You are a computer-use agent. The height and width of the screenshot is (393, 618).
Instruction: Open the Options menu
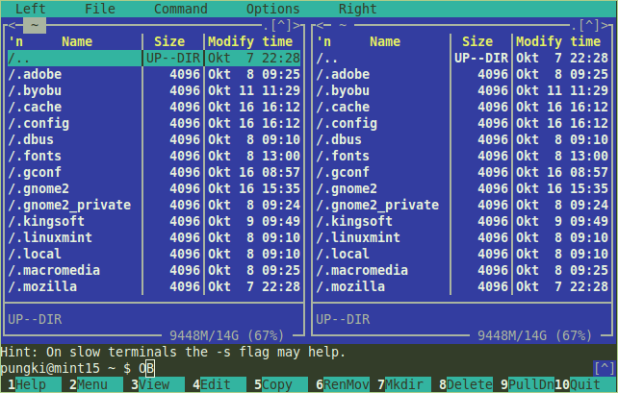pyautogui.click(x=272, y=9)
